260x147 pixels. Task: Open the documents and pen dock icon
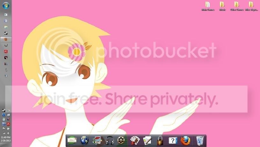148,141
